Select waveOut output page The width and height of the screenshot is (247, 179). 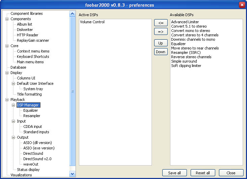point(31,164)
